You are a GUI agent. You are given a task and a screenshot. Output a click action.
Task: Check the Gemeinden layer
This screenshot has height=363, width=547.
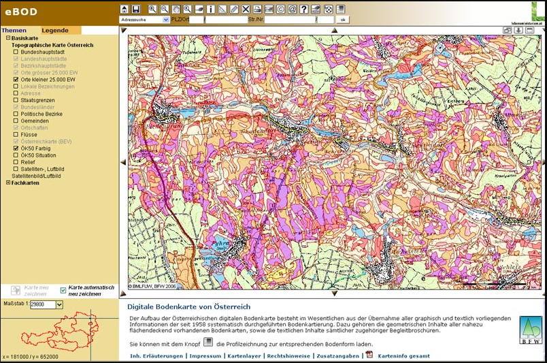coord(16,121)
